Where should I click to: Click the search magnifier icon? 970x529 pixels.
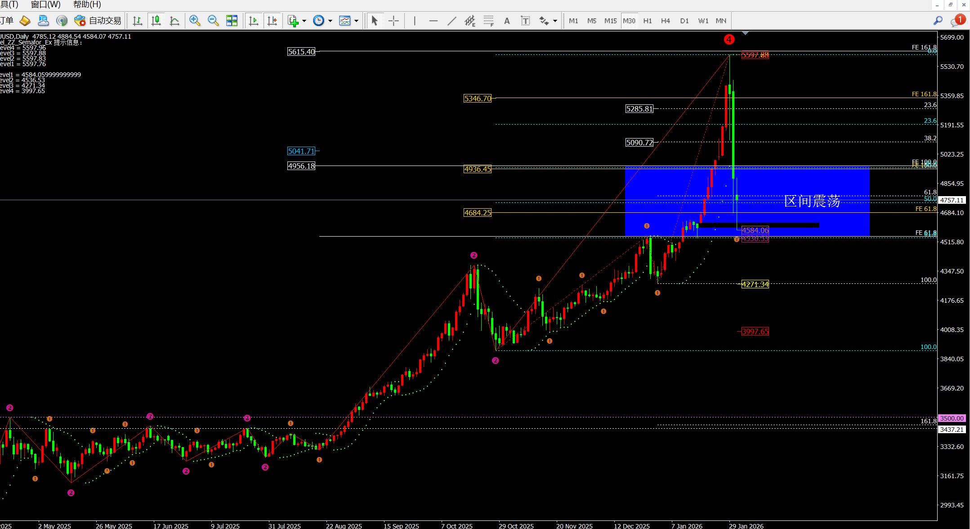click(x=938, y=21)
